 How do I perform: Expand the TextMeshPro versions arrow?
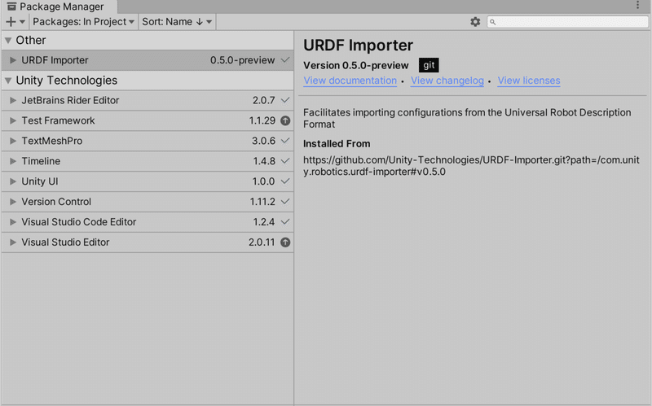tap(13, 141)
